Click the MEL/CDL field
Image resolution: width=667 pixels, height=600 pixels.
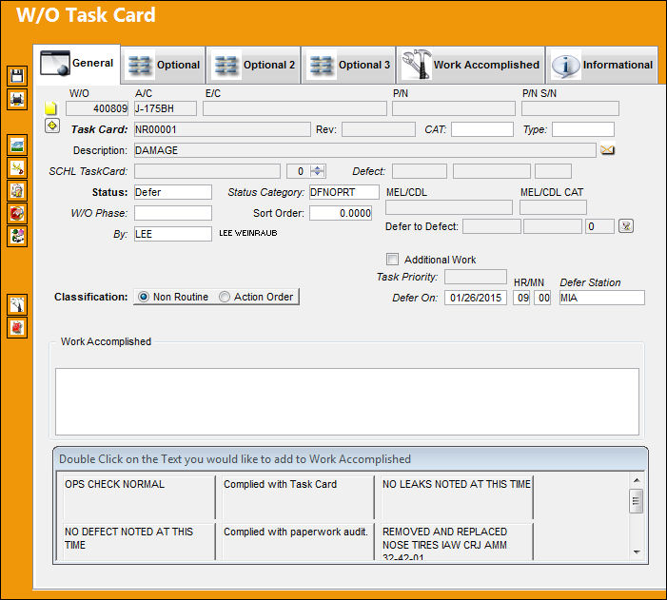coord(449,207)
